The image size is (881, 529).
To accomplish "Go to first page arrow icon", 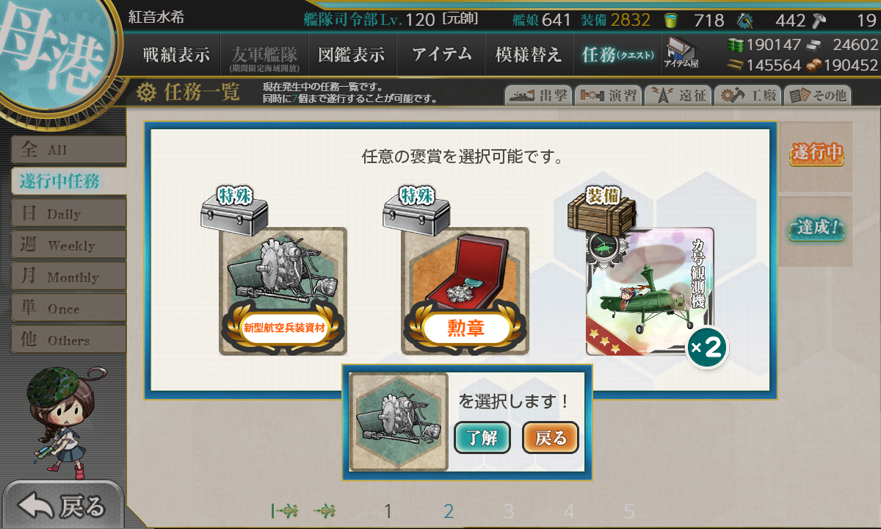I will (284, 511).
